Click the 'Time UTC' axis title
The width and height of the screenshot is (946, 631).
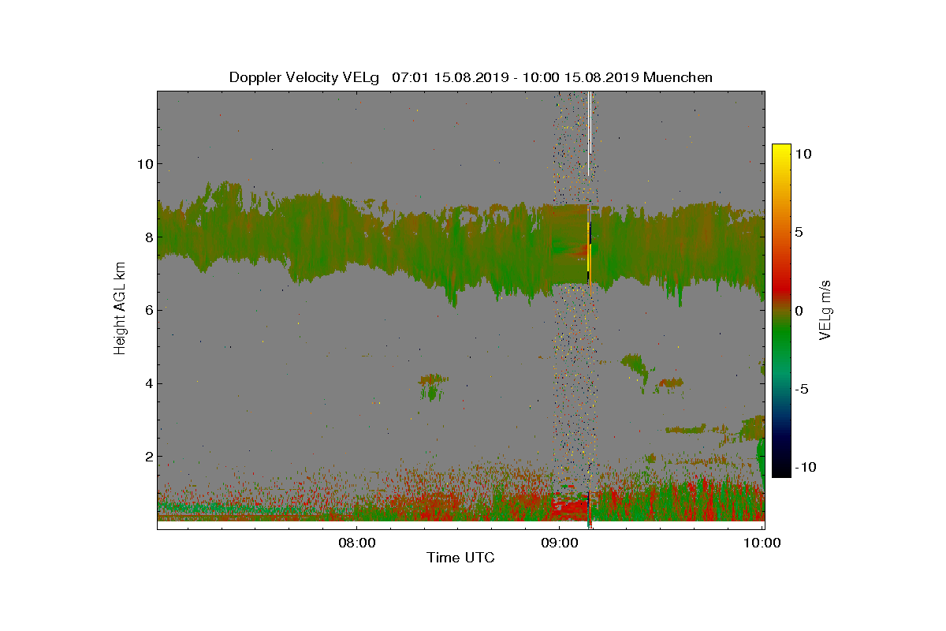click(x=460, y=558)
